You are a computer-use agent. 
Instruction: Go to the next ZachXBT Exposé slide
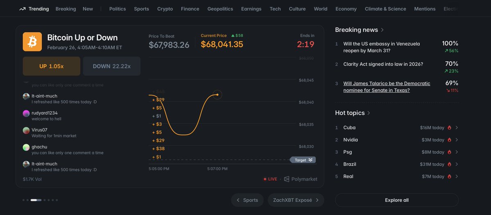pyautogui.click(x=296, y=200)
